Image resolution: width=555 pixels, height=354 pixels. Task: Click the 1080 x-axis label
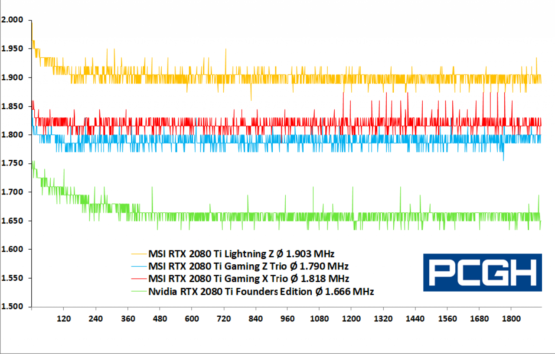pyautogui.click(x=319, y=318)
